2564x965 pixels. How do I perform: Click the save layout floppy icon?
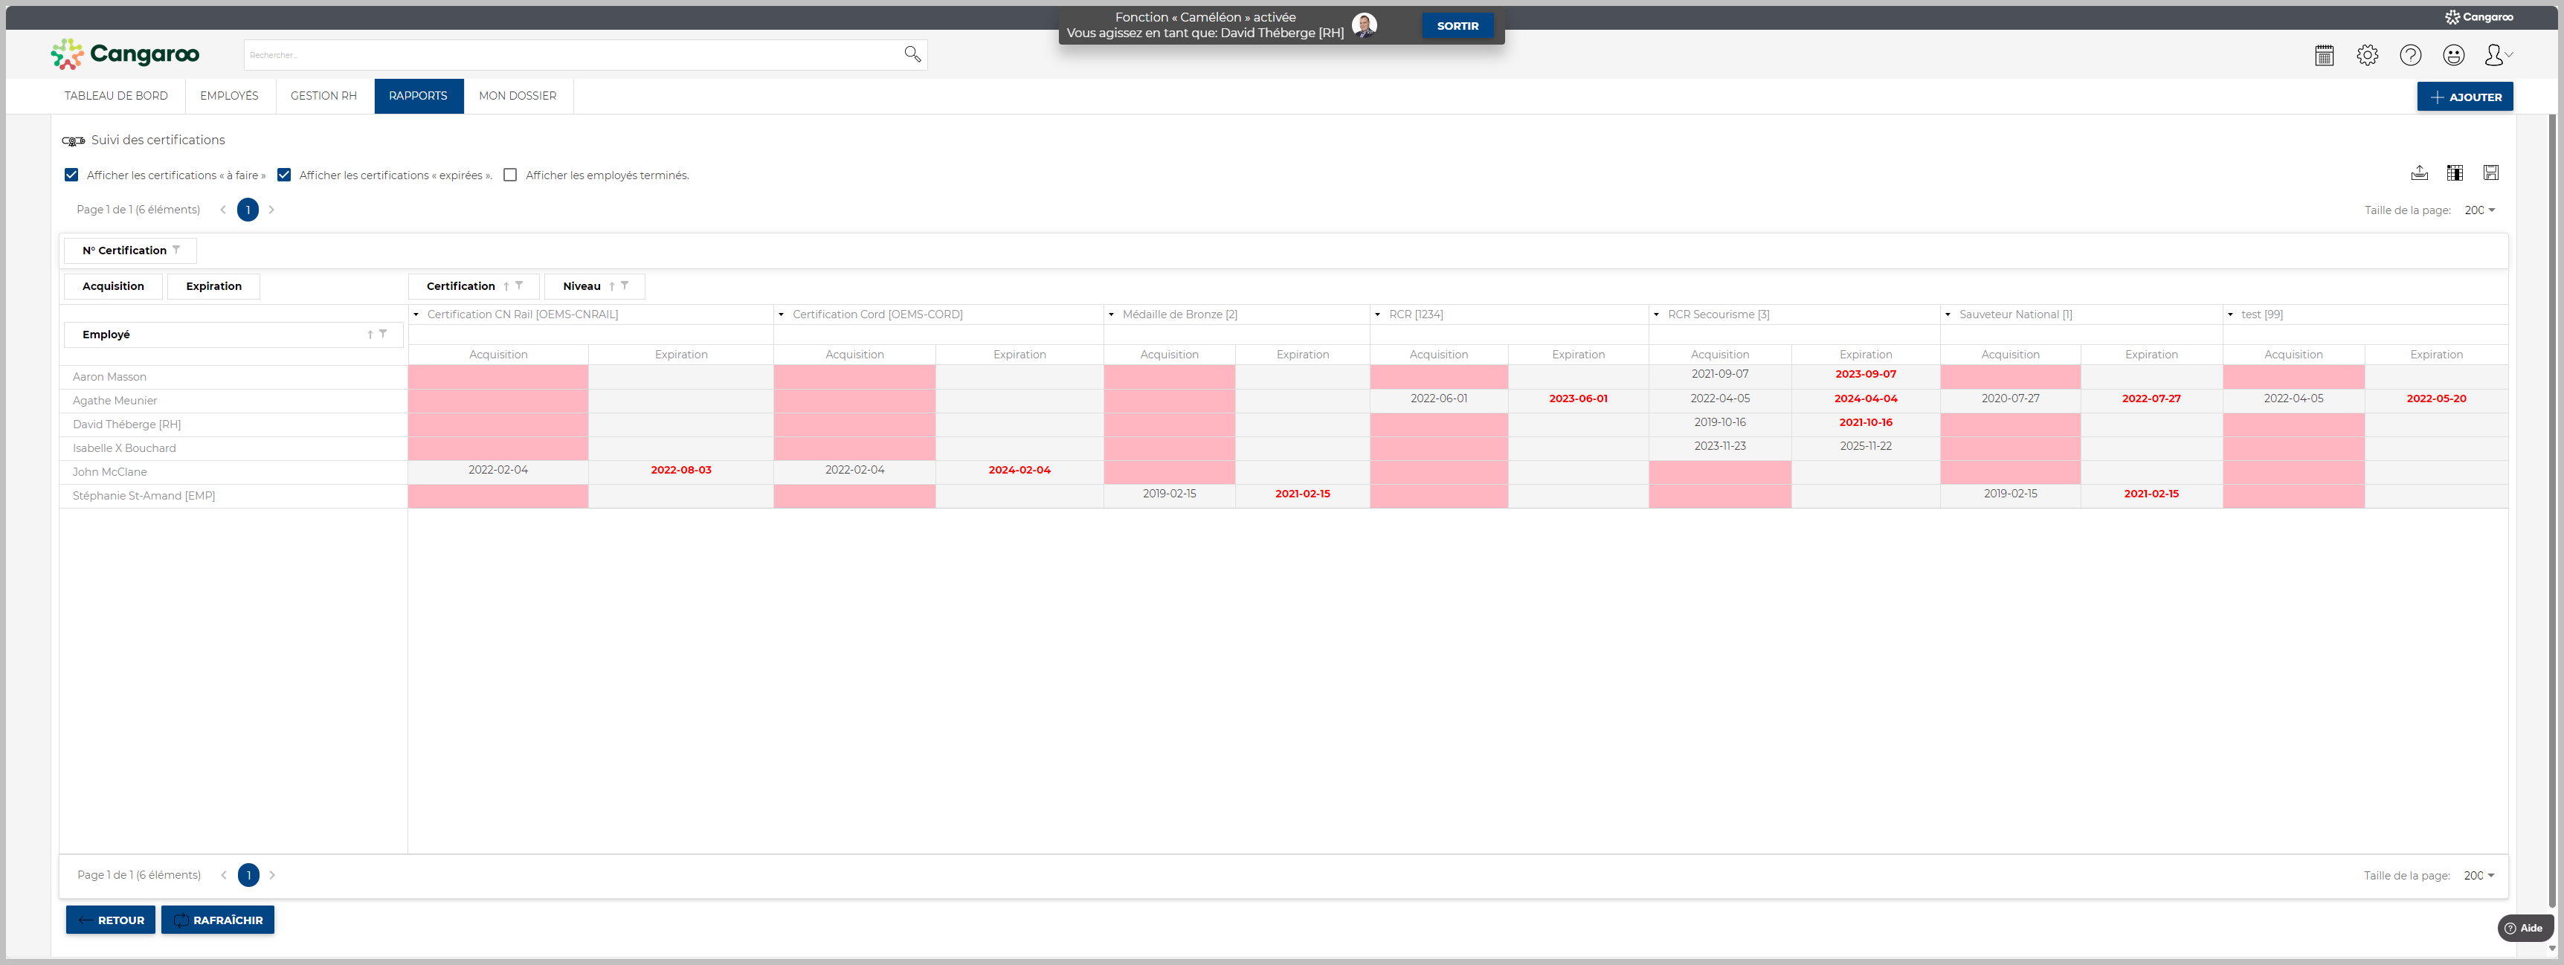tap(2490, 173)
